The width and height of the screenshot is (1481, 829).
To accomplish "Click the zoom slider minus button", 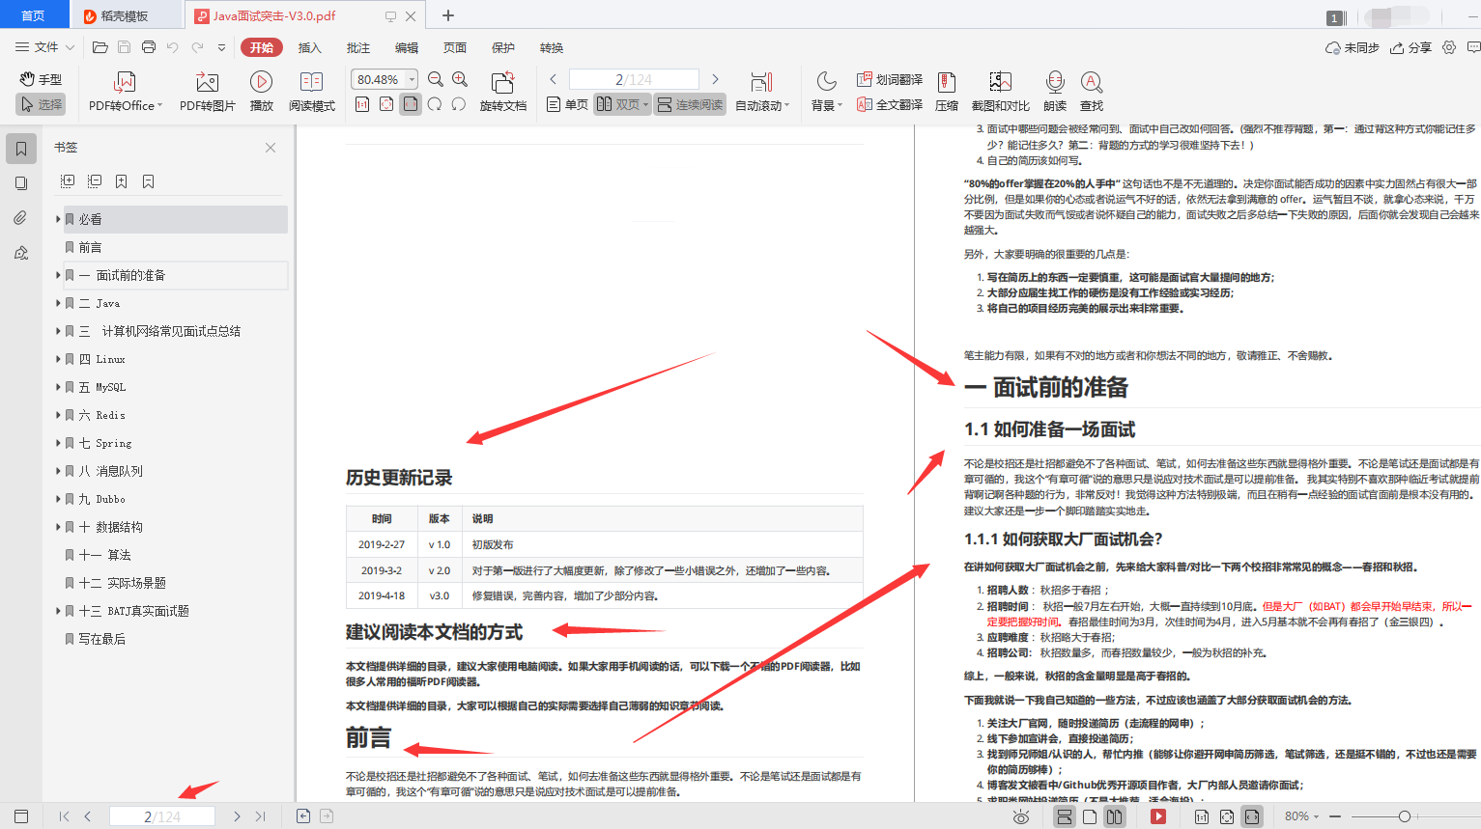I will tap(1335, 816).
